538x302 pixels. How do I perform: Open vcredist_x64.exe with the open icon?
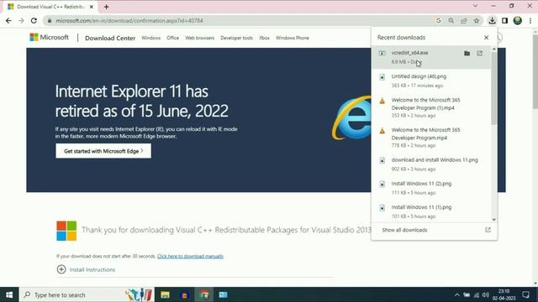pos(480,53)
